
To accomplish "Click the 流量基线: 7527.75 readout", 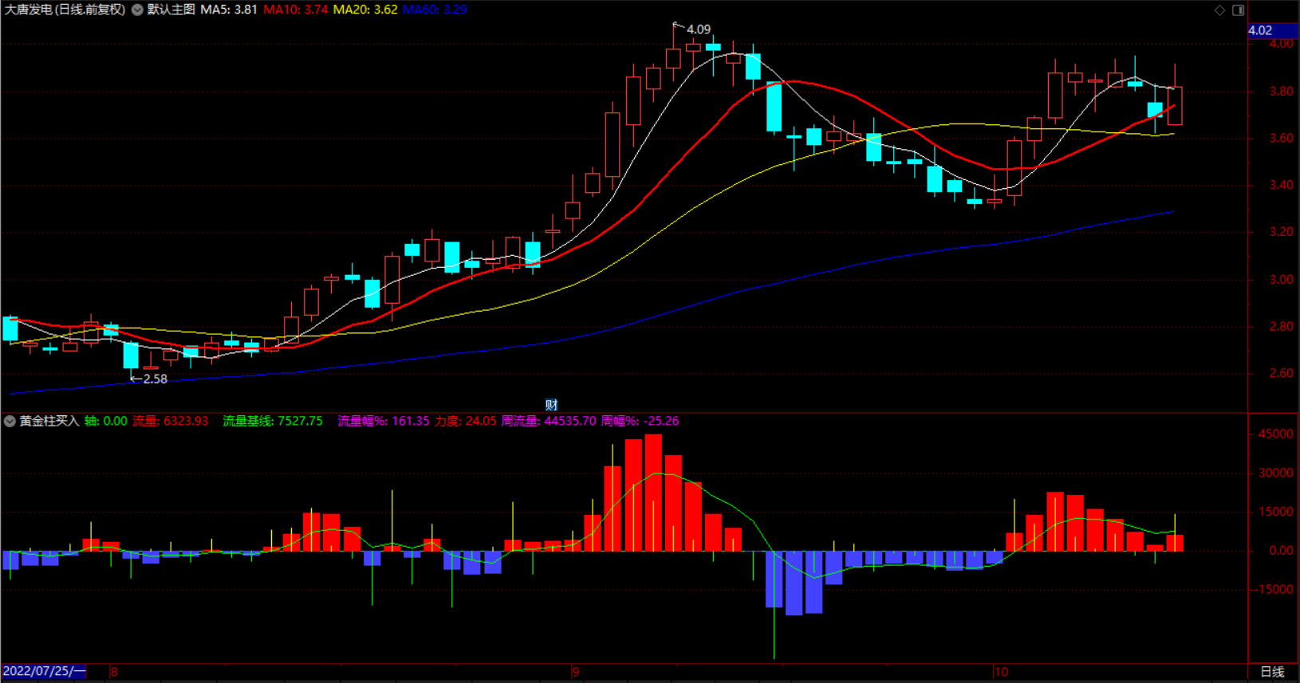I will (x=273, y=421).
